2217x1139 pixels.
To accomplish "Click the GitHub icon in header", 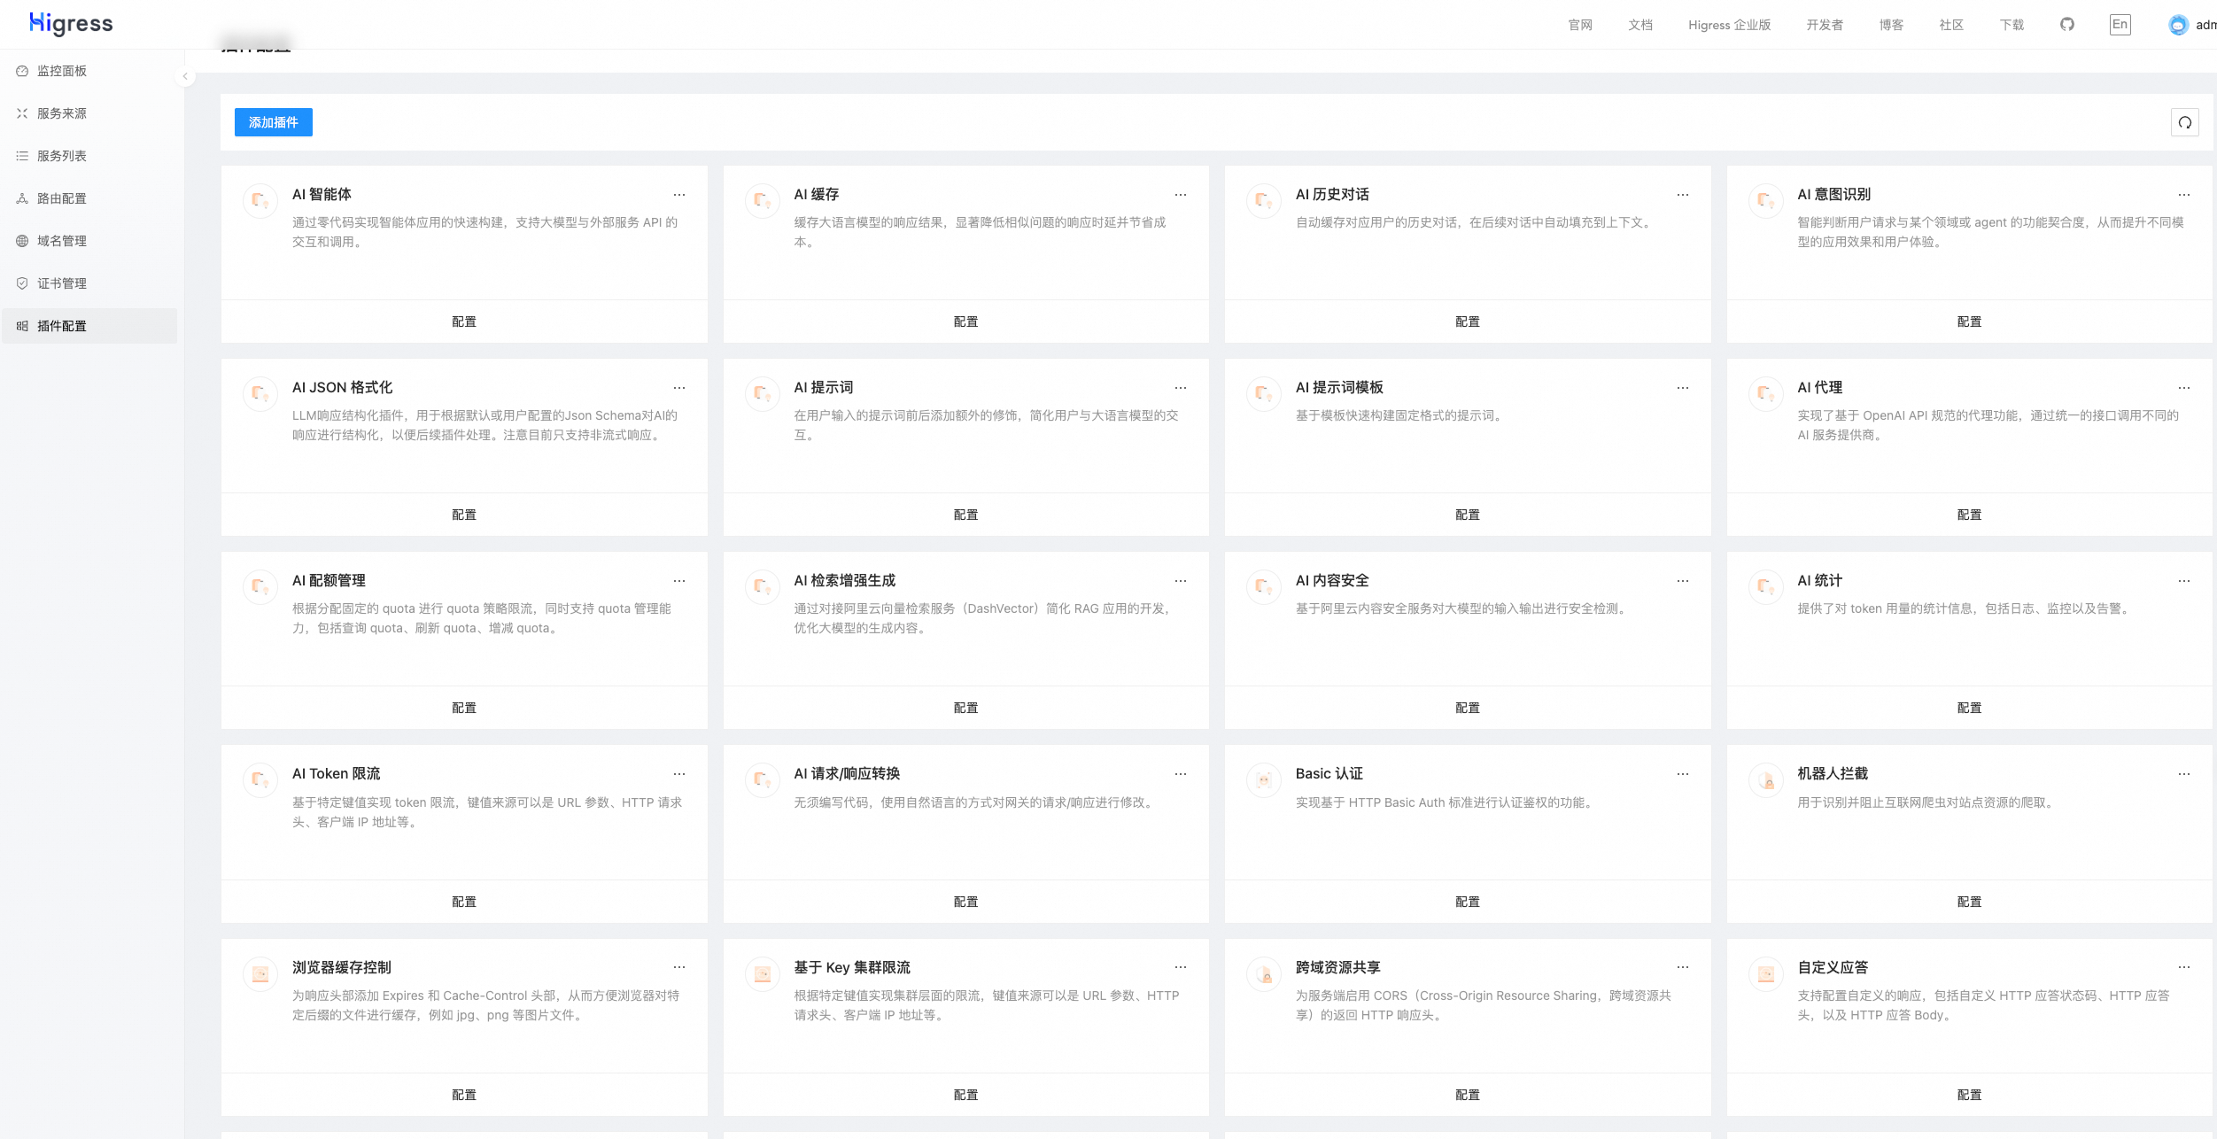I will pyautogui.click(x=2066, y=25).
